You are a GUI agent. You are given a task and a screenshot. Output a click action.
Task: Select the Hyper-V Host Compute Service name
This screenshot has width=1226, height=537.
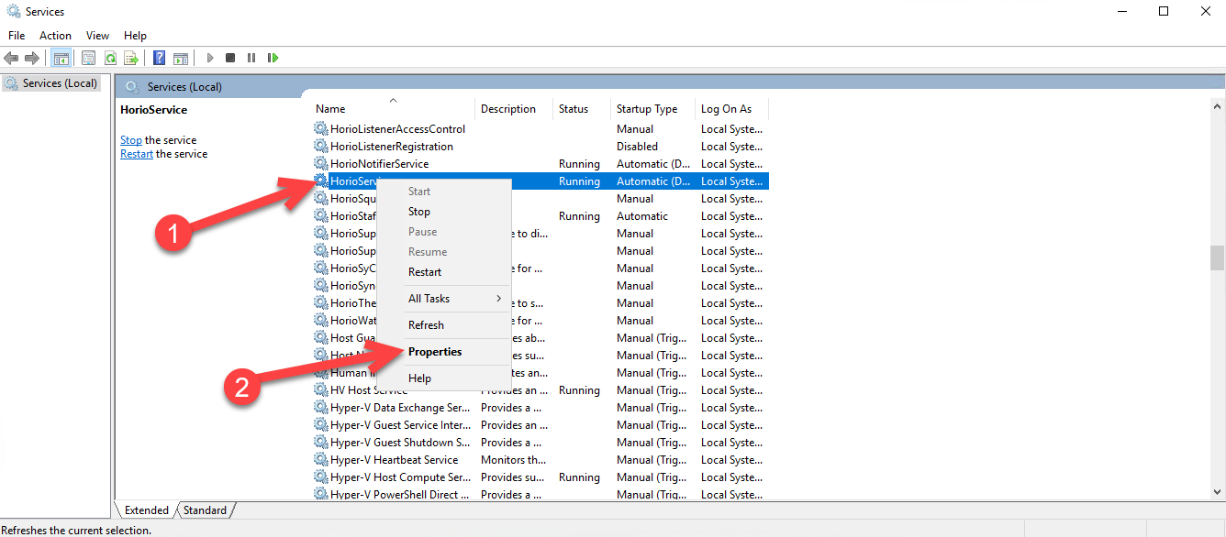tap(400, 477)
